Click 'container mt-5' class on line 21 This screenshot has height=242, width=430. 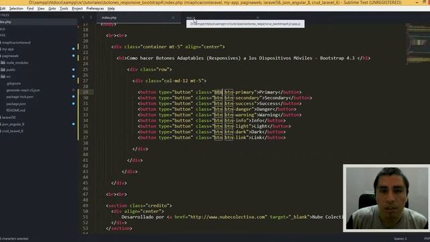point(161,47)
